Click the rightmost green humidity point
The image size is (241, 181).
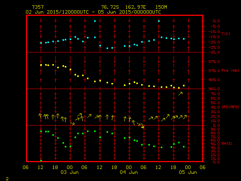tap(184, 147)
